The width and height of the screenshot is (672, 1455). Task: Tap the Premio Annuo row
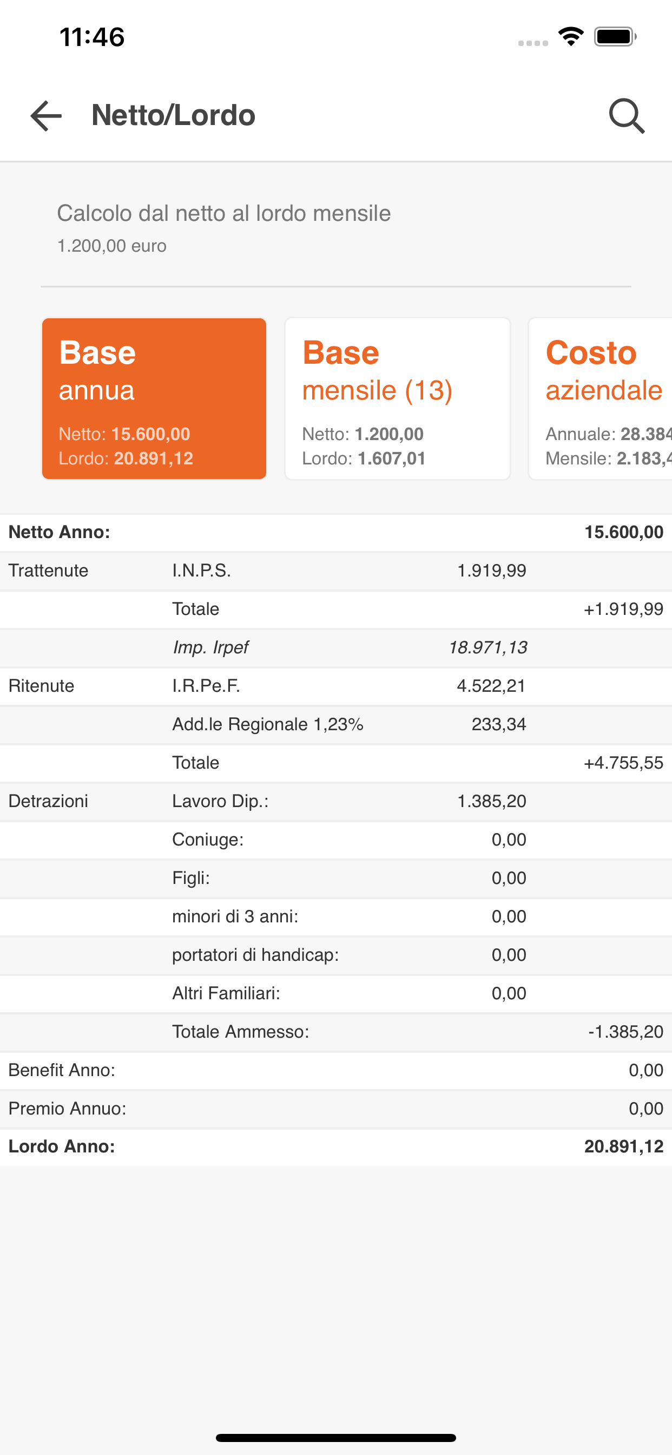pyautogui.click(x=336, y=1108)
